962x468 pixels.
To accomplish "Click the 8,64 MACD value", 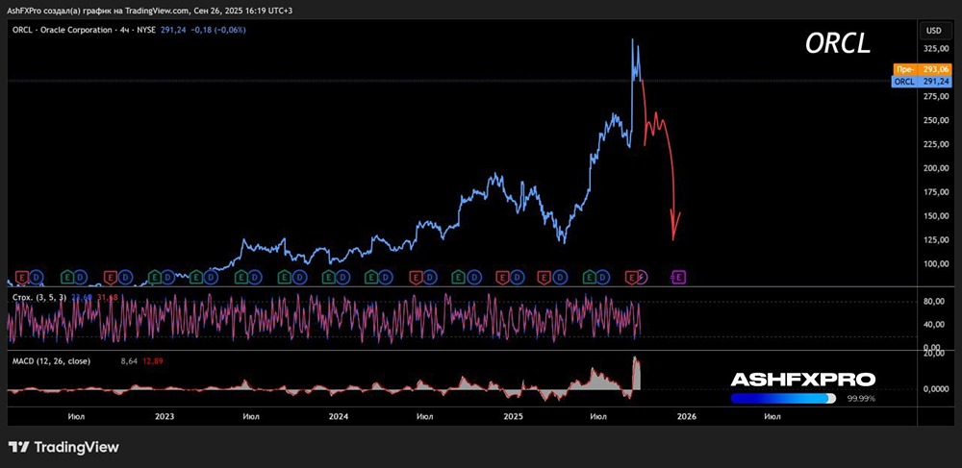I will [x=130, y=361].
